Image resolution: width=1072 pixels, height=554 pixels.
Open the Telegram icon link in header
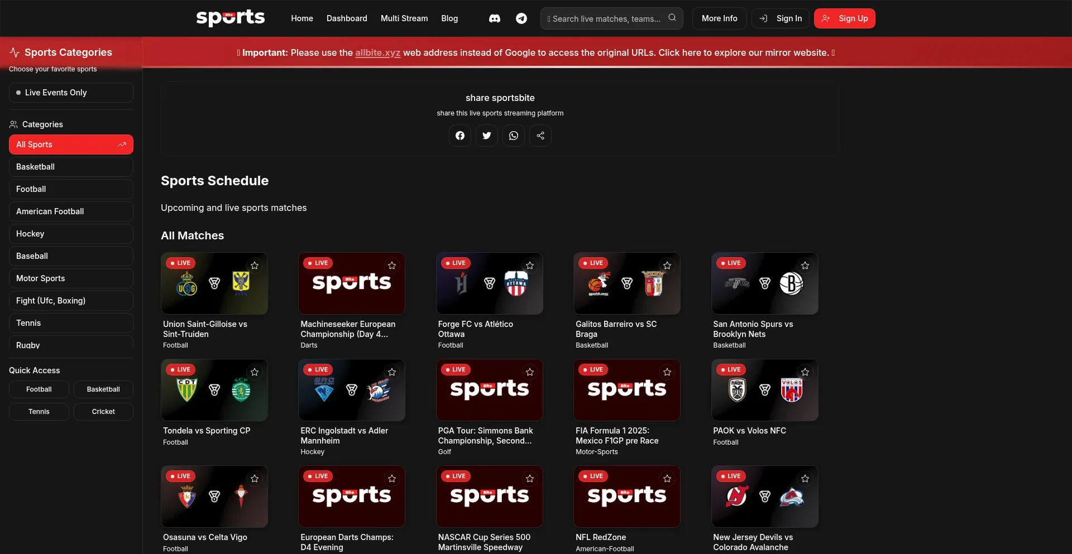coord(521,18)
